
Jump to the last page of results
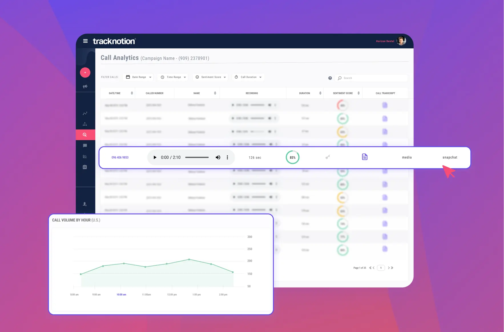pos(392,268)
